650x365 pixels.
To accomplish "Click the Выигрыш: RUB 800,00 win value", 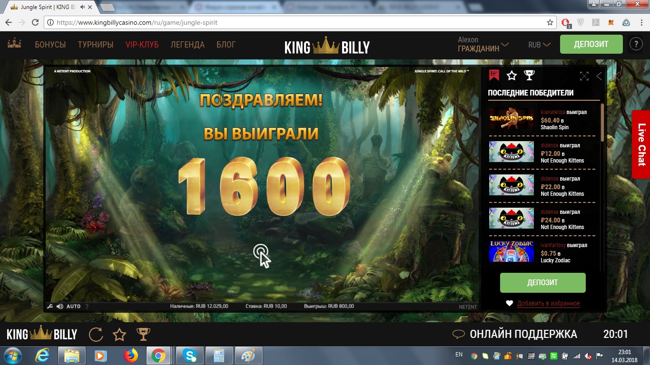I will [x=329, y=307].
